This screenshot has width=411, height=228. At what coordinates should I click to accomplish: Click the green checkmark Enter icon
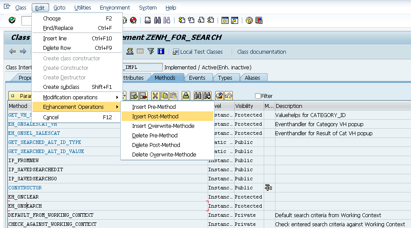(x=12, y=20)
